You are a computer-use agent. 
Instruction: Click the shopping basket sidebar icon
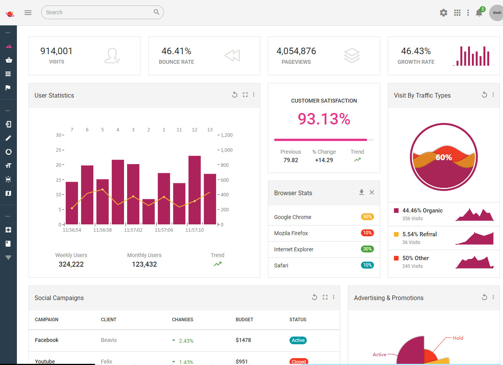pos(8,60)
